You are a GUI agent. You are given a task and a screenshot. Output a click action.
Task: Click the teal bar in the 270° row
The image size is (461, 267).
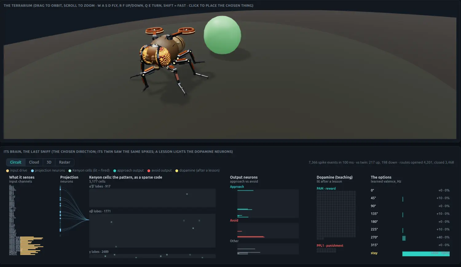pyautogui.click(x=404, y=238)
